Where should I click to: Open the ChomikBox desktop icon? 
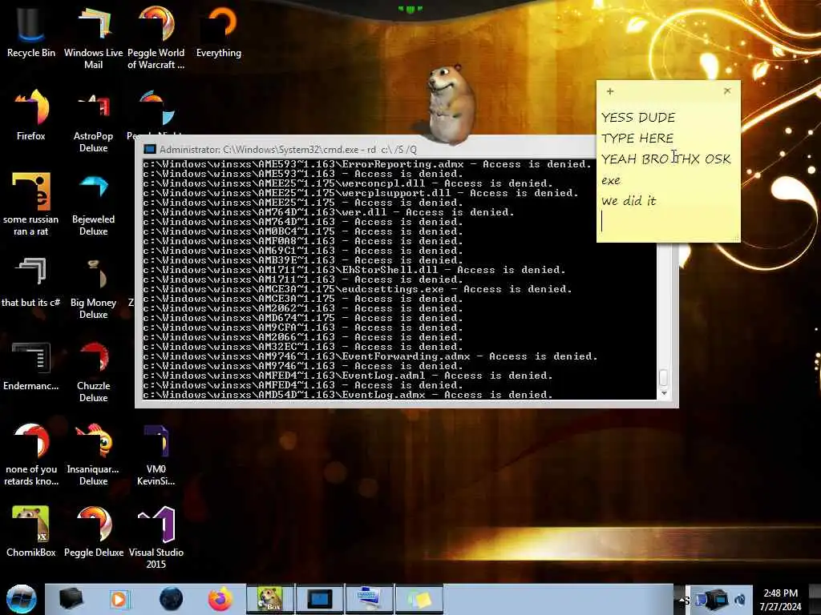pos(31,532)
